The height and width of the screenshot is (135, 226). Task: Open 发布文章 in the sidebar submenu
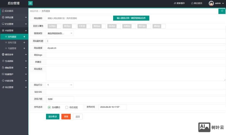[x=12, y=43]
